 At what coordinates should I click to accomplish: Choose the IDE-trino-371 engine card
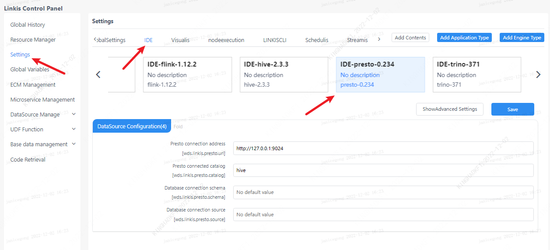click(x=476, y=74)
